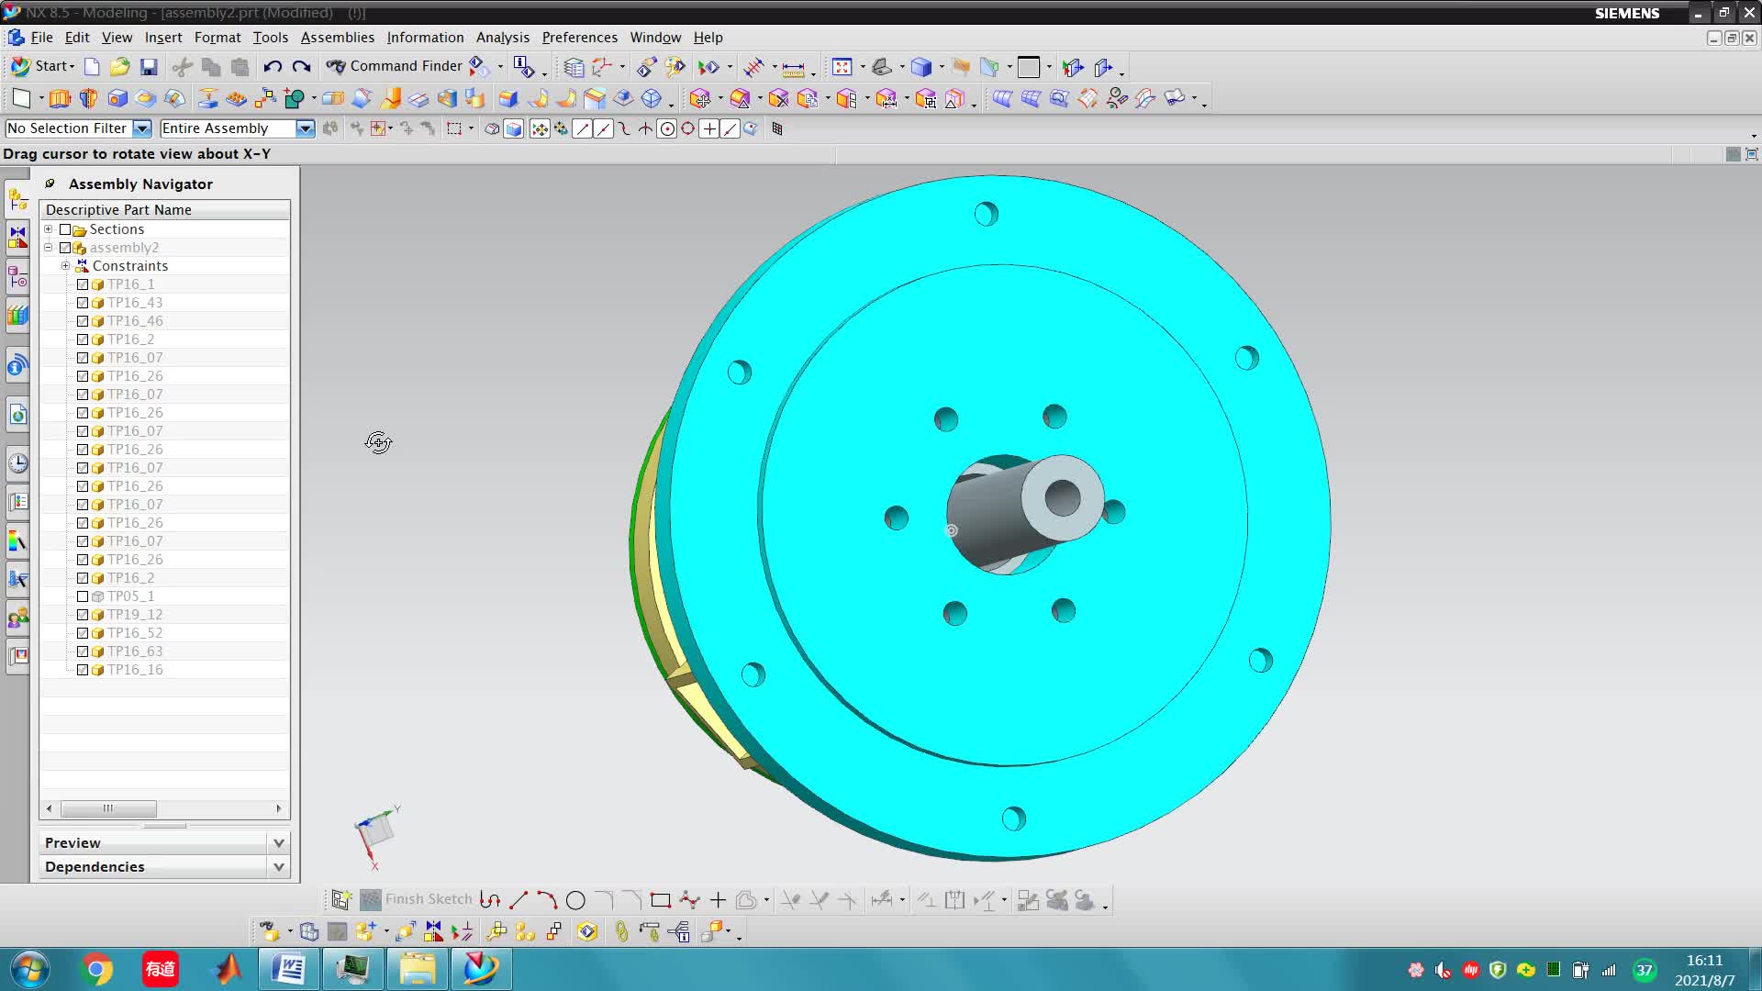Open the Analysis menu
The image size is (1762, 991).
tap(502, 38)
